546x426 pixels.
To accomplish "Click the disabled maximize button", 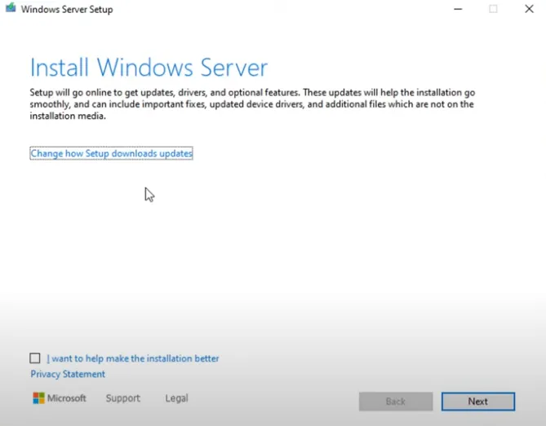I will (x=493, y=9).
